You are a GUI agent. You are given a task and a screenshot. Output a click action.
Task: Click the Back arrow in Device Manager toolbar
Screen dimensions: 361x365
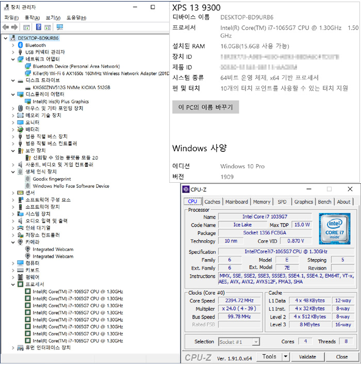(x=6, y=27)
